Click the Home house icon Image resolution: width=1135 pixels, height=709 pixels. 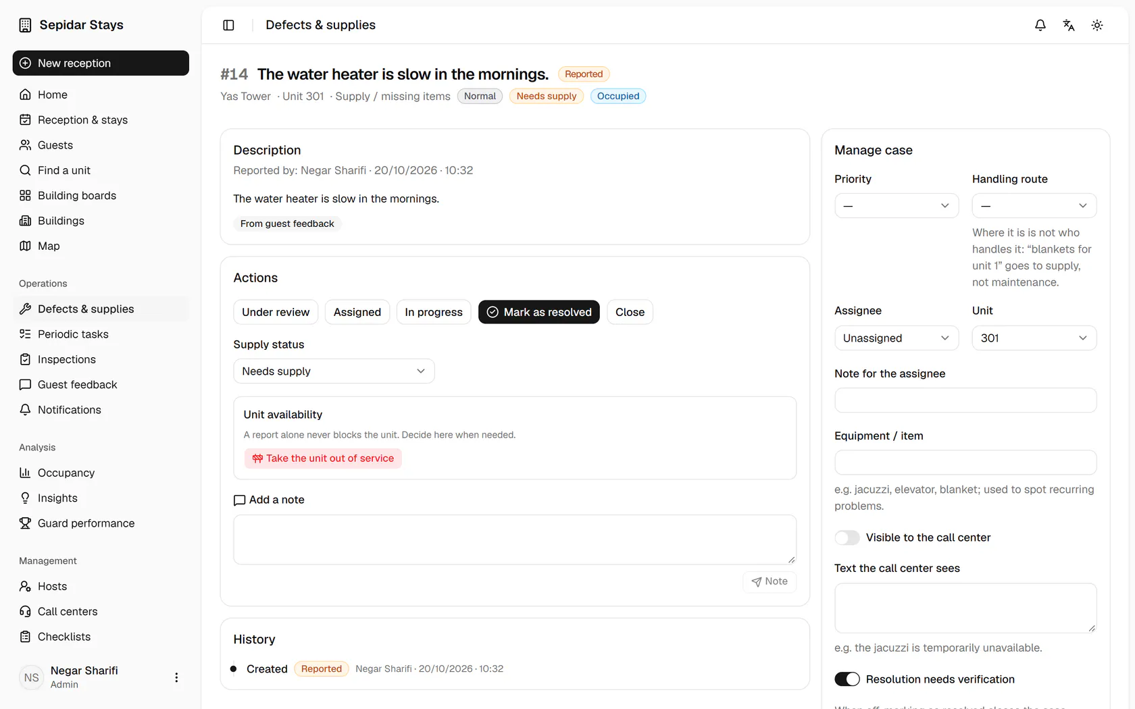coord(25,95)
